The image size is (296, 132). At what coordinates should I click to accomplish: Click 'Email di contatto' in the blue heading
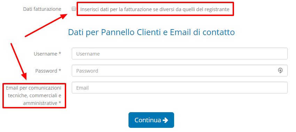click(202, 32)
